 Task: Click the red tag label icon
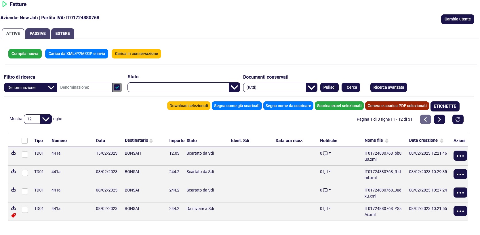[14, 215]
